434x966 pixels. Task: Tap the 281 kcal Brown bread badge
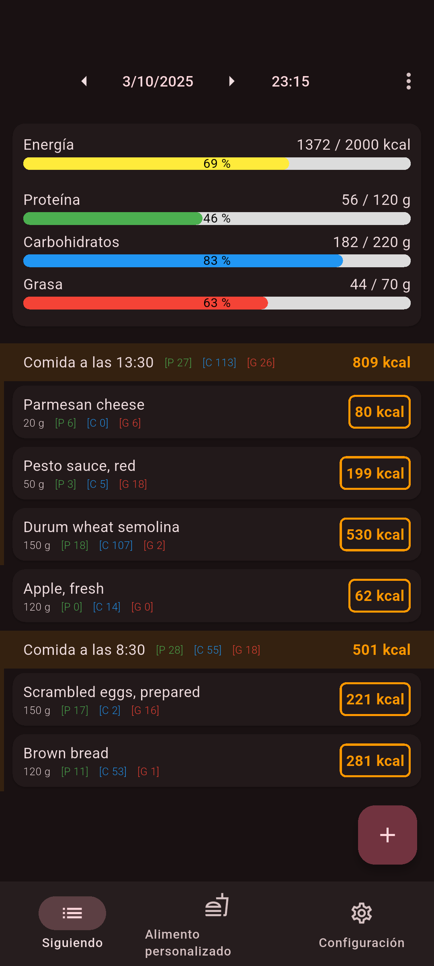tap(375, 760)
